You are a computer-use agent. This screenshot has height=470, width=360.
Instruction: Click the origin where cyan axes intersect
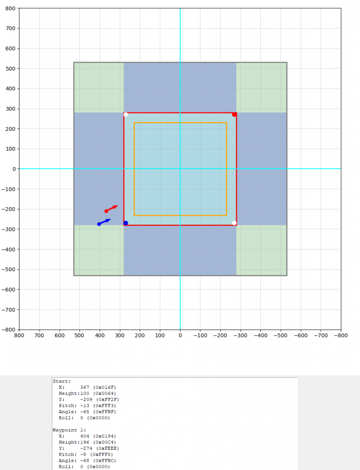coord(180,168)
